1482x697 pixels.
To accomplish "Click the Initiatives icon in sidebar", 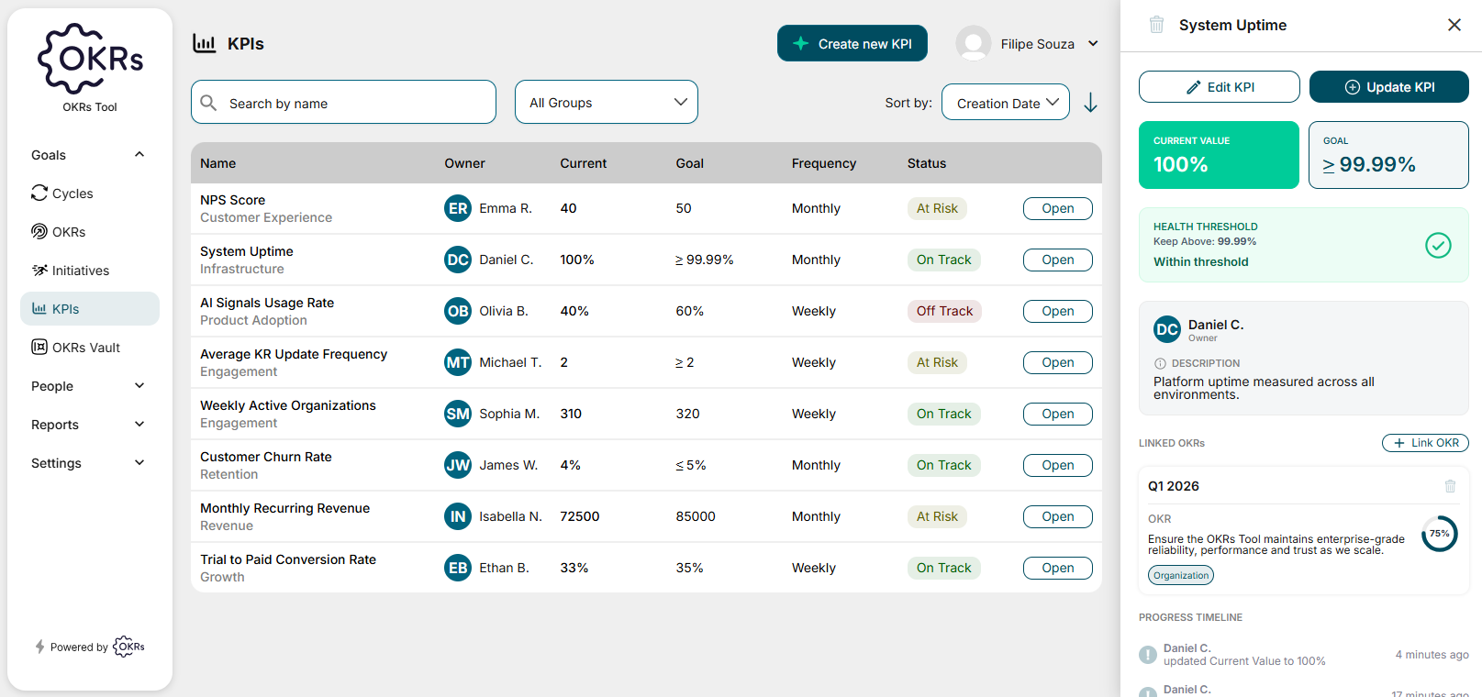I will [39, 270].
